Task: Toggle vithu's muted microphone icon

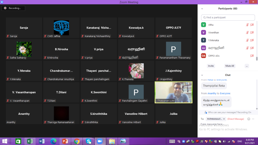Action: pyautogui.click(x=247, y=25)
